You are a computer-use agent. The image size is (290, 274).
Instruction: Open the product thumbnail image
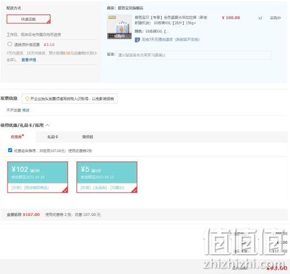pyautogui.click(x=119, y=27)
